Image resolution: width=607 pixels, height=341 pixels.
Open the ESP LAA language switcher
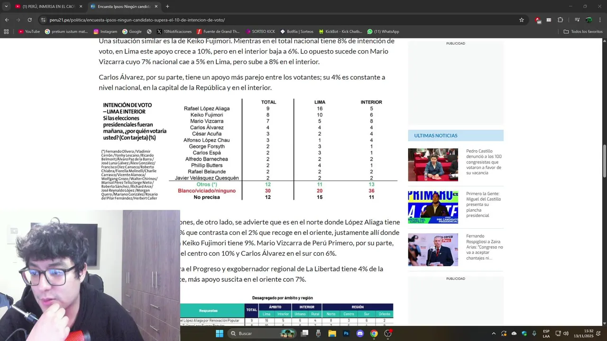point(546,333)
